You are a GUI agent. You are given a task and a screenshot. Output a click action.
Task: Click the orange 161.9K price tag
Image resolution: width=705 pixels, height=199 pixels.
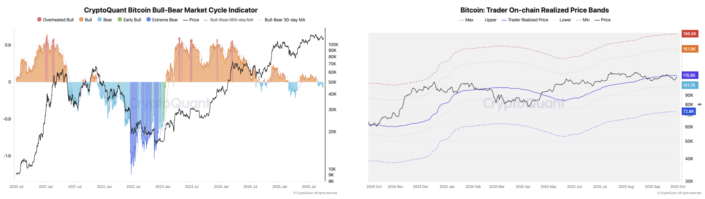point(690,49)
